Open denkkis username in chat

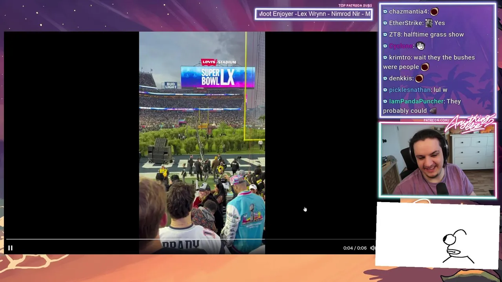(401, 78)
